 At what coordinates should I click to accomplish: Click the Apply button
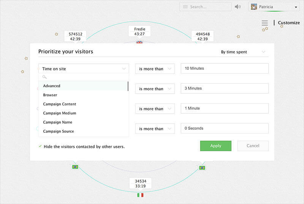215,146
